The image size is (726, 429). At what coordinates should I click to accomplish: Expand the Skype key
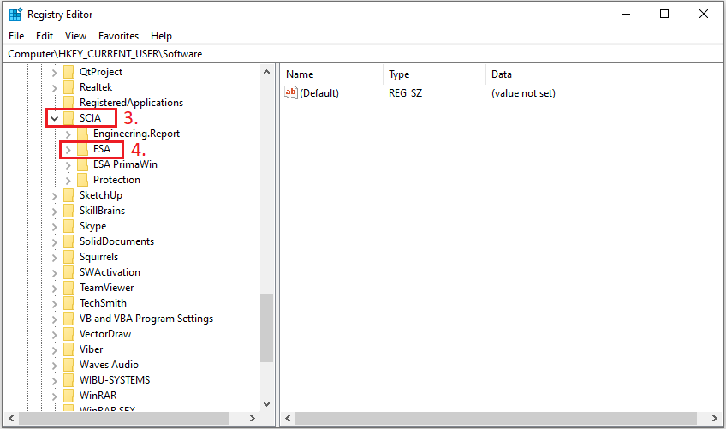point(54,226)
